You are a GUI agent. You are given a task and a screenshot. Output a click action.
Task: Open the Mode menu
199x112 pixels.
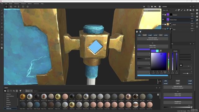tap(11, 4)
